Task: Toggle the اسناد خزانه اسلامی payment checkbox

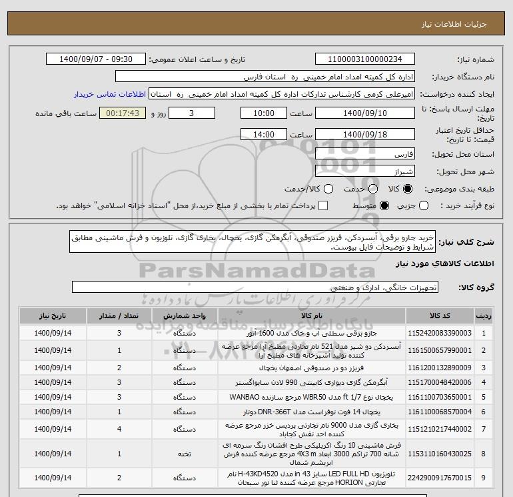Action: point(323,205)
